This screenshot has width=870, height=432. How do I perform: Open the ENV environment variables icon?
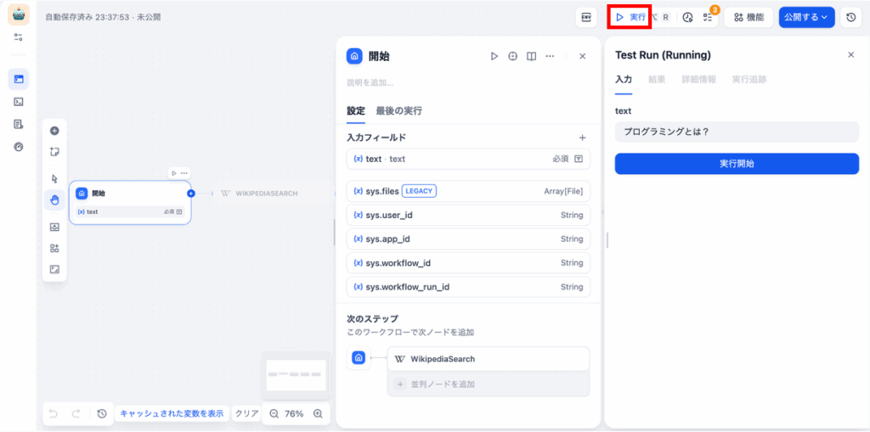(x=586, y=17)
